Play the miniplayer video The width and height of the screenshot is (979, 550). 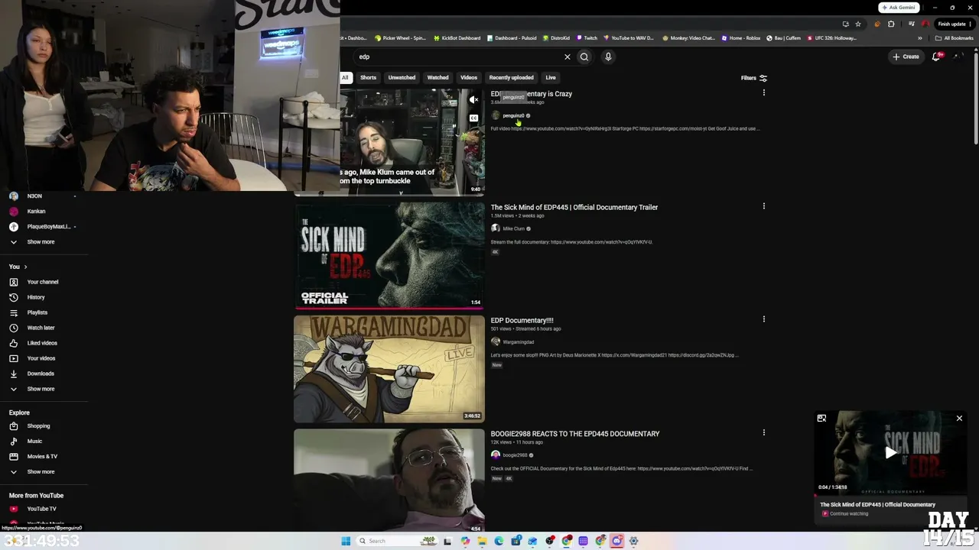pyautogui.click(x=890, y=453)
